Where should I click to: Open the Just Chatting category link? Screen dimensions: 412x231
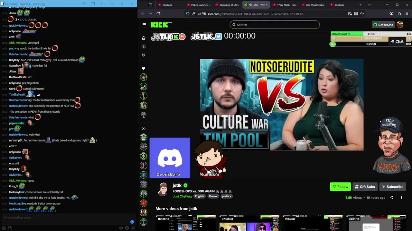click(182, 196)
